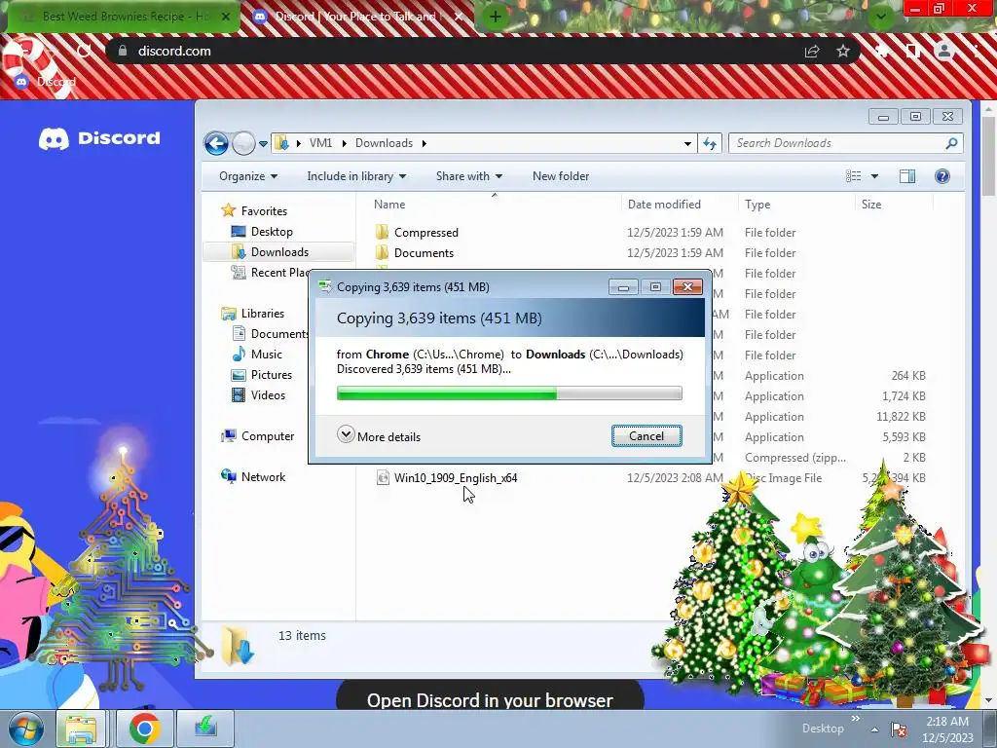This screenshot has height=748, width=997.
Task: Click Open Discord in your browser button
Action: point(490,697)
